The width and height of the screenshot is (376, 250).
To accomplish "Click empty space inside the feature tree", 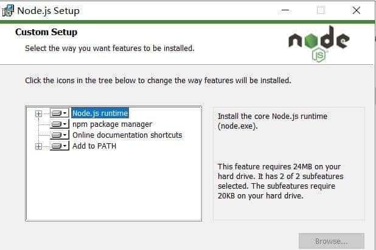I will coord(116,188).
